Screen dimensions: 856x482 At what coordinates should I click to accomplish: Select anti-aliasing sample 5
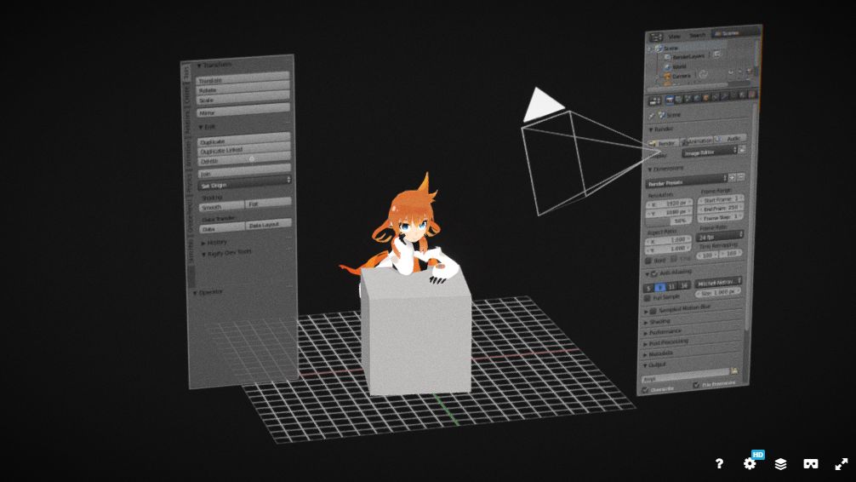[649, 288]
